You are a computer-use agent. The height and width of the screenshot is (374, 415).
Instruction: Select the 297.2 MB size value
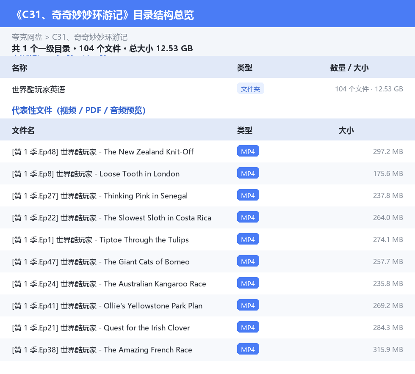point(388,151)
